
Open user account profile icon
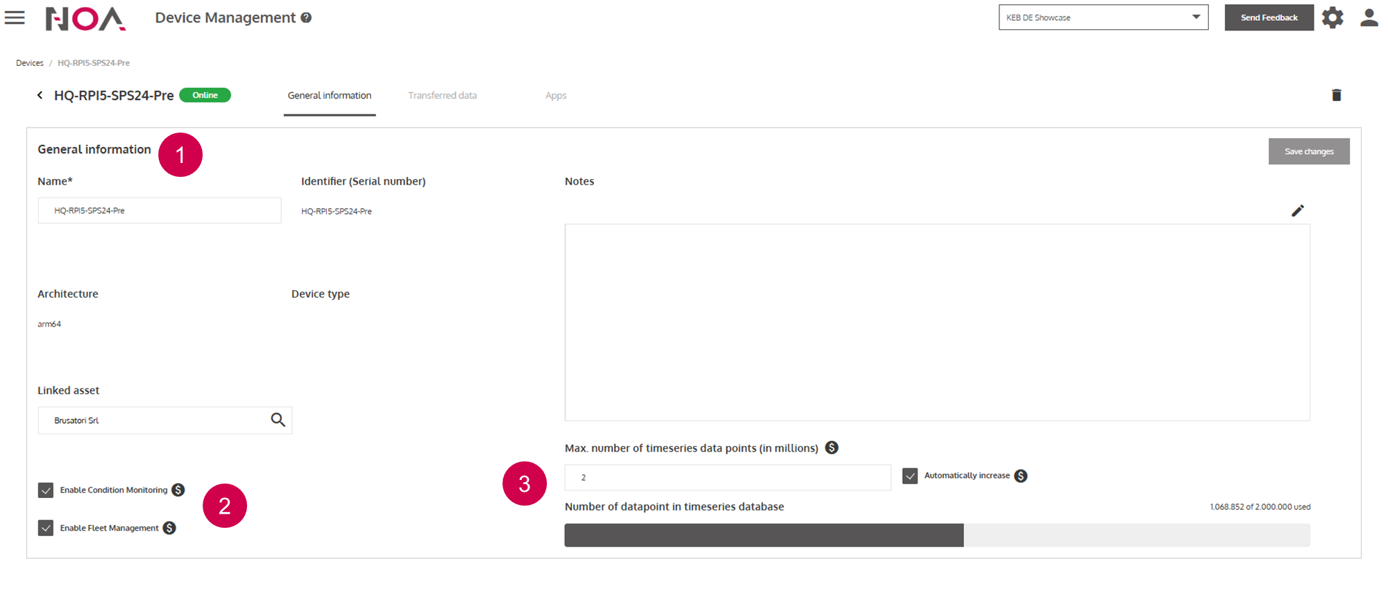tap(1369, 17)
